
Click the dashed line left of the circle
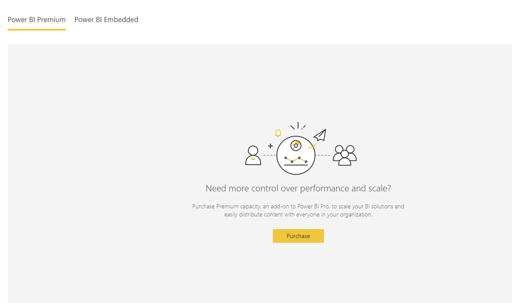point(269,155)
